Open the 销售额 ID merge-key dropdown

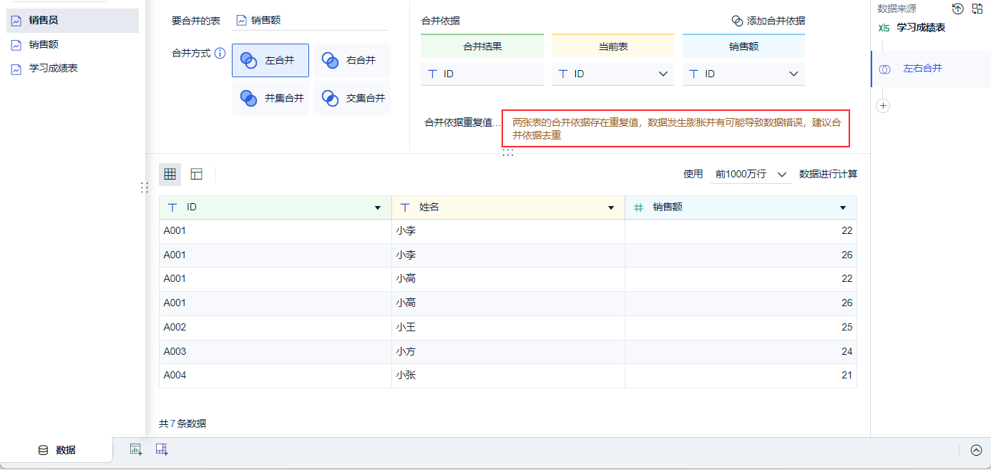pos(743,74)
